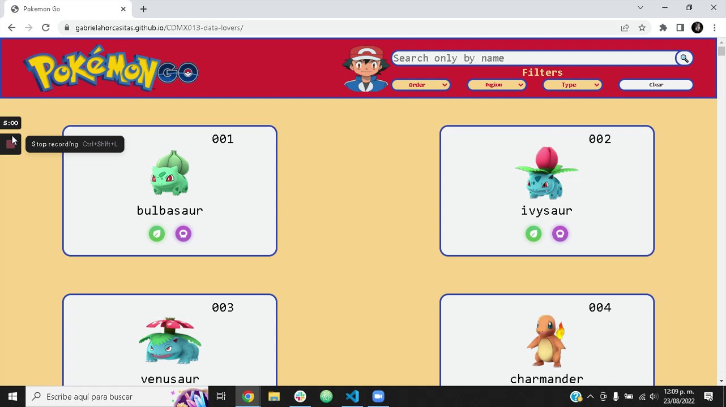726x407 pixels.
Task: Expand the Order filter dropdown
Action: coord(421,85)
